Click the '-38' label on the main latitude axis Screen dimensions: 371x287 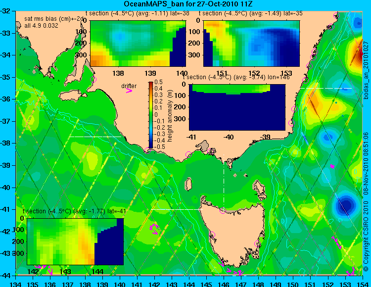[x=5, y=143]
